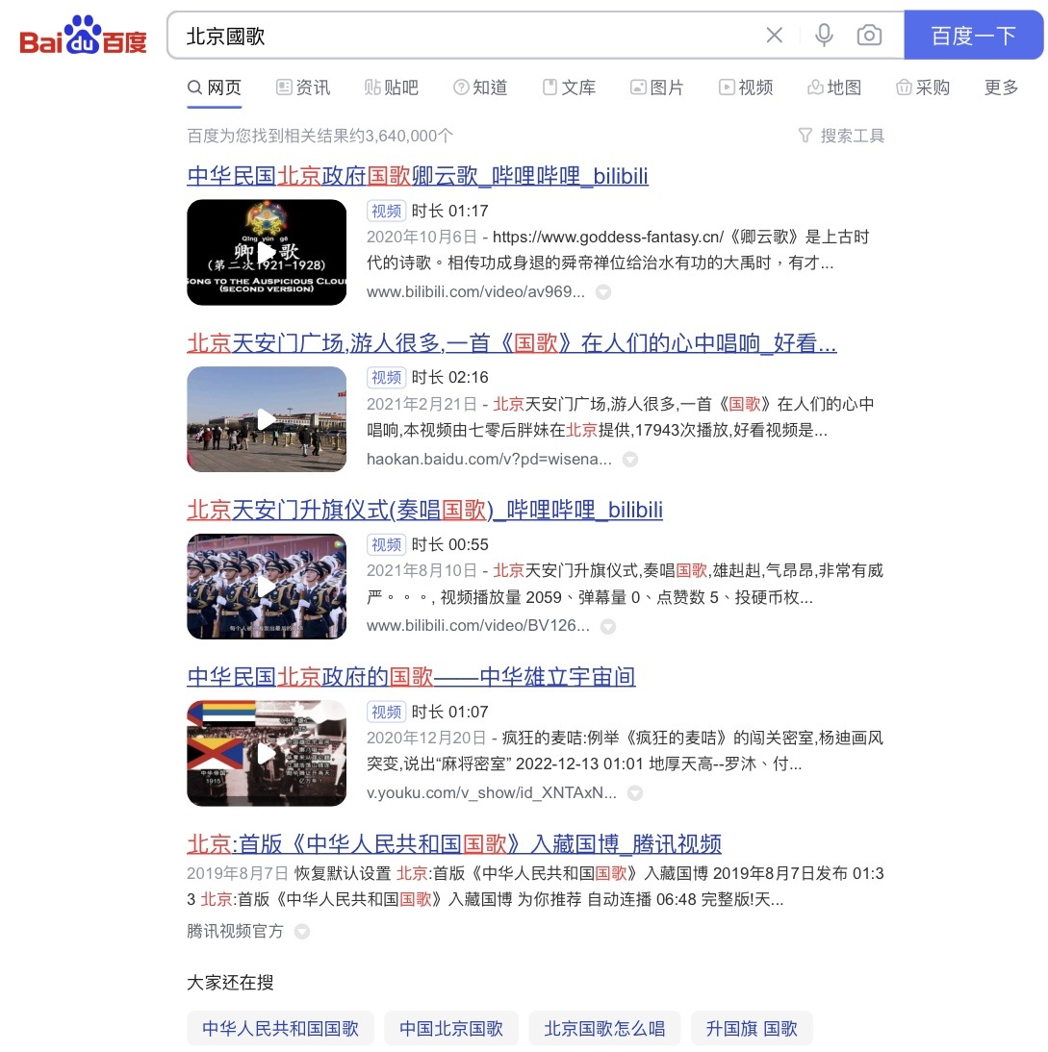The image size is (1048, 1052).
Task: Expand dropdown next to v.youku.com URL
Action: (x=634, y=793)
